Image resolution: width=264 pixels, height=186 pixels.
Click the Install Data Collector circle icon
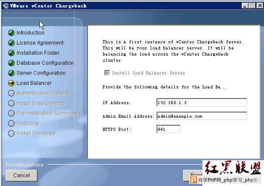click(11, 103)
